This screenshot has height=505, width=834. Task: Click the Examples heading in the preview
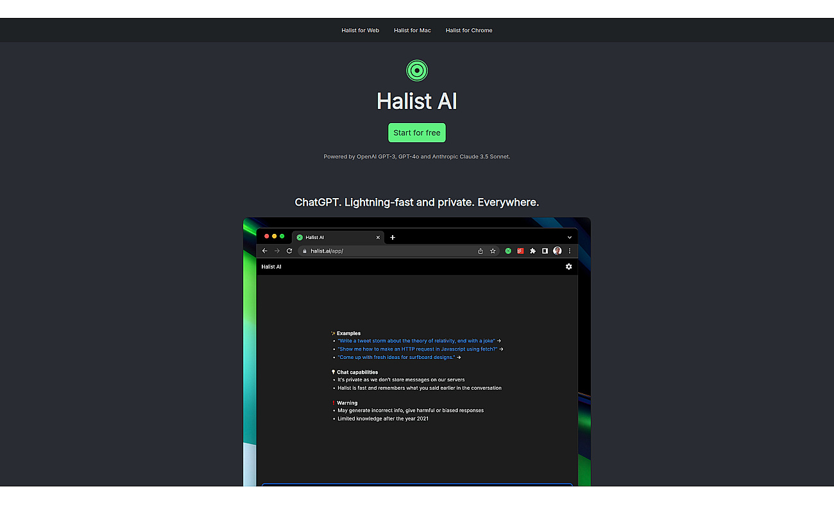pos(348,333)
